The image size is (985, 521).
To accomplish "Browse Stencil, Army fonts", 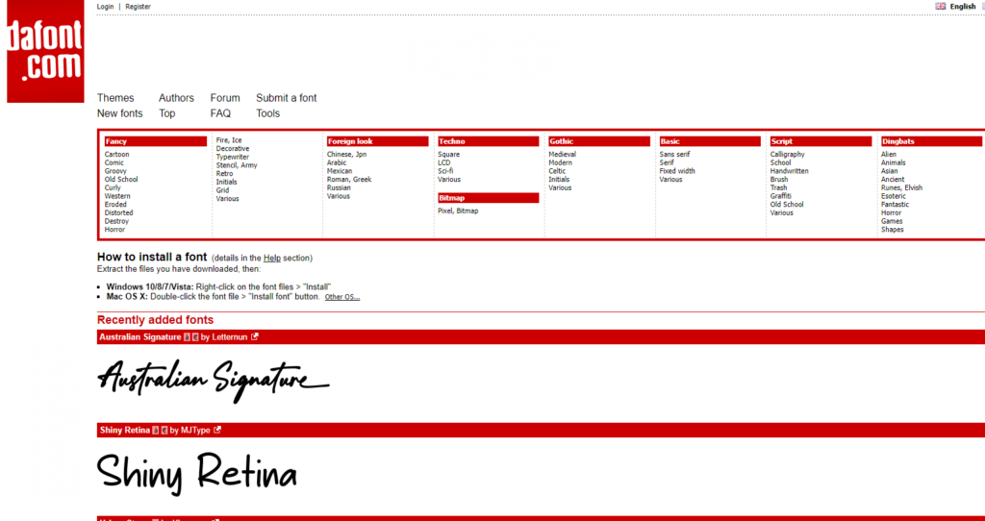I will click(237, 165).
